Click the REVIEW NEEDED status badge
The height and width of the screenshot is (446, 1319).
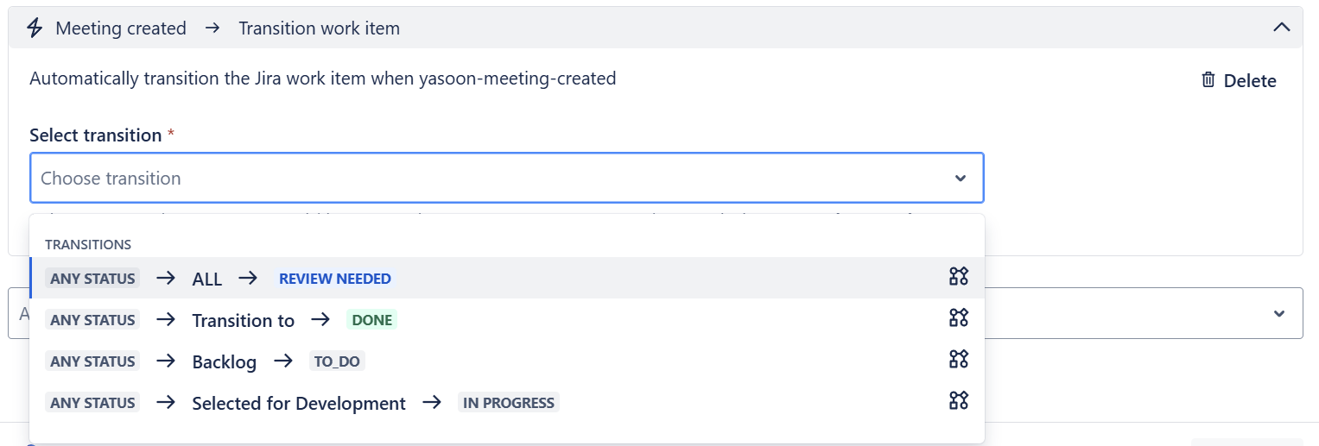point(334,279)
